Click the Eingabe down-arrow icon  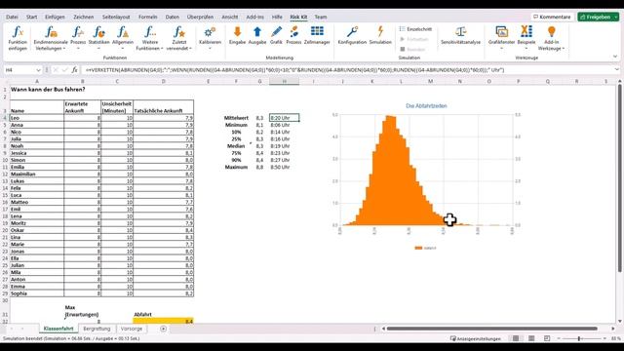coord(237,35)
